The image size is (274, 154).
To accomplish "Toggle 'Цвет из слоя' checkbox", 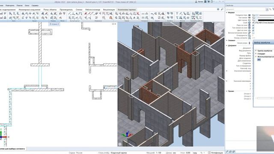I will (x=253, y=30).
